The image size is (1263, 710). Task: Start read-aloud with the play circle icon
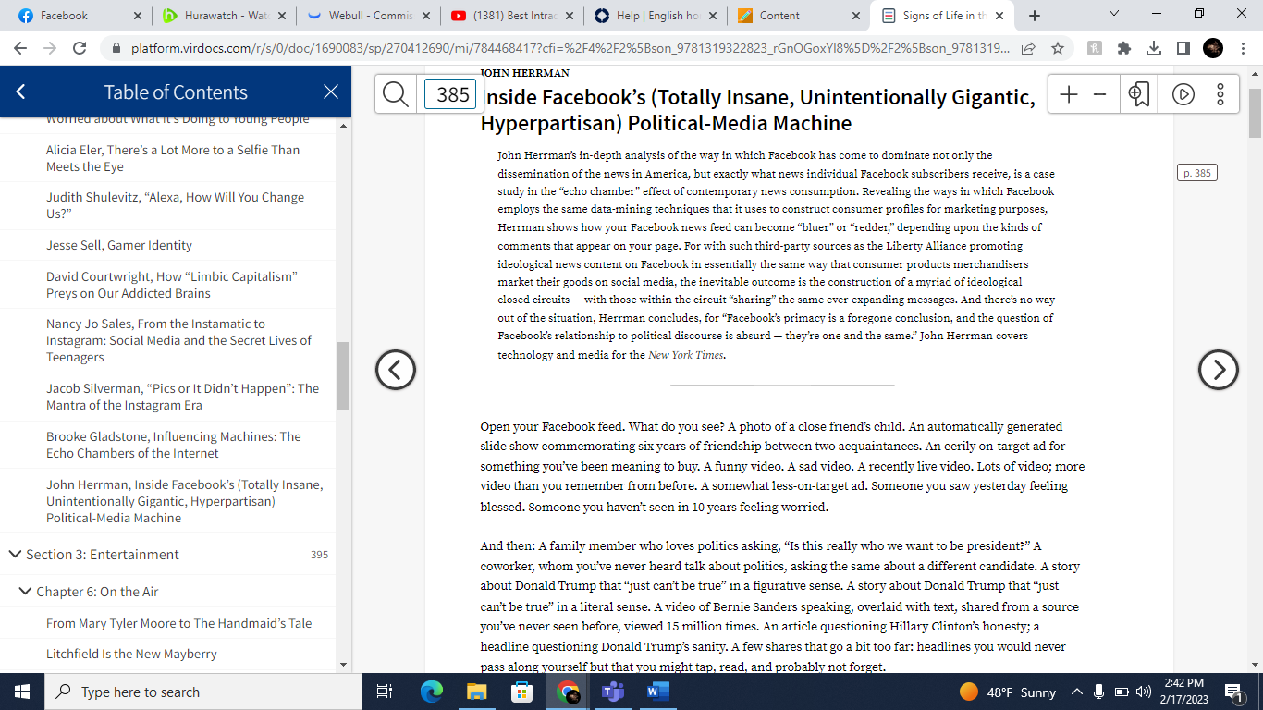pos(1183,94)
